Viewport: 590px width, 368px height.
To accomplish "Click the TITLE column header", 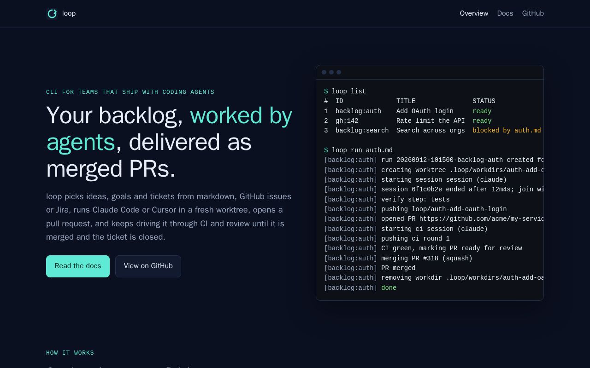I will click(406, 101).
